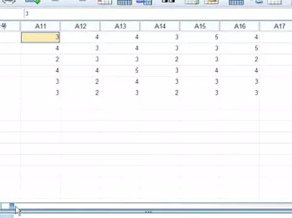Click the dotted pane splitter handle at bottom
Screen dimensions: 292x218
(148, 212)
